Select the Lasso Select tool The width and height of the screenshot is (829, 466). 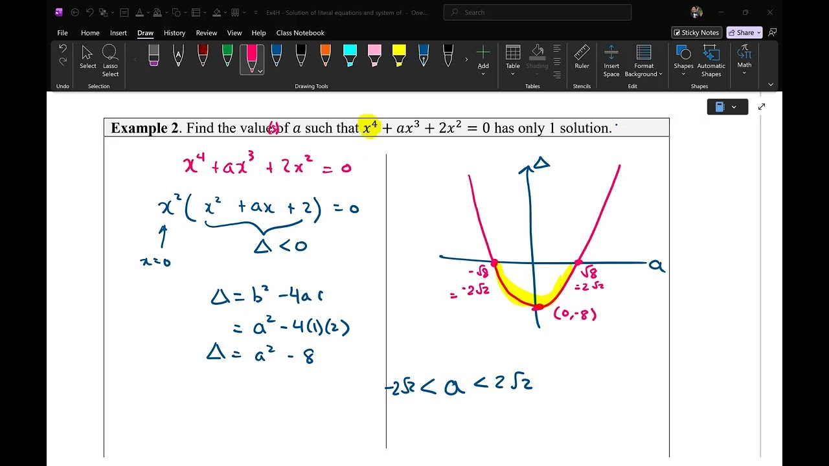110,61
